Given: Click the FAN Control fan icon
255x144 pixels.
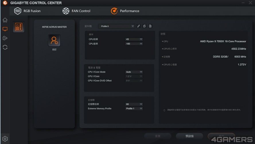Looking at the screenshot, I should tap(66, 11).
